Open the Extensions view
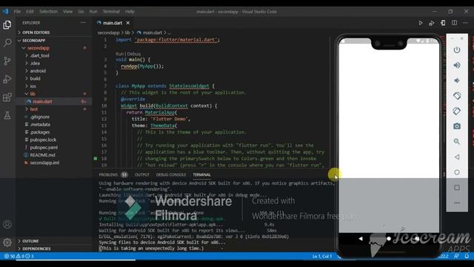The width and height of the screenshot is (474, 267). (x=7, y=97)
